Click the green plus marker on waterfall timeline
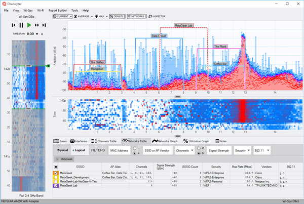This screenshot has width=304, height=204. point(48,66)
